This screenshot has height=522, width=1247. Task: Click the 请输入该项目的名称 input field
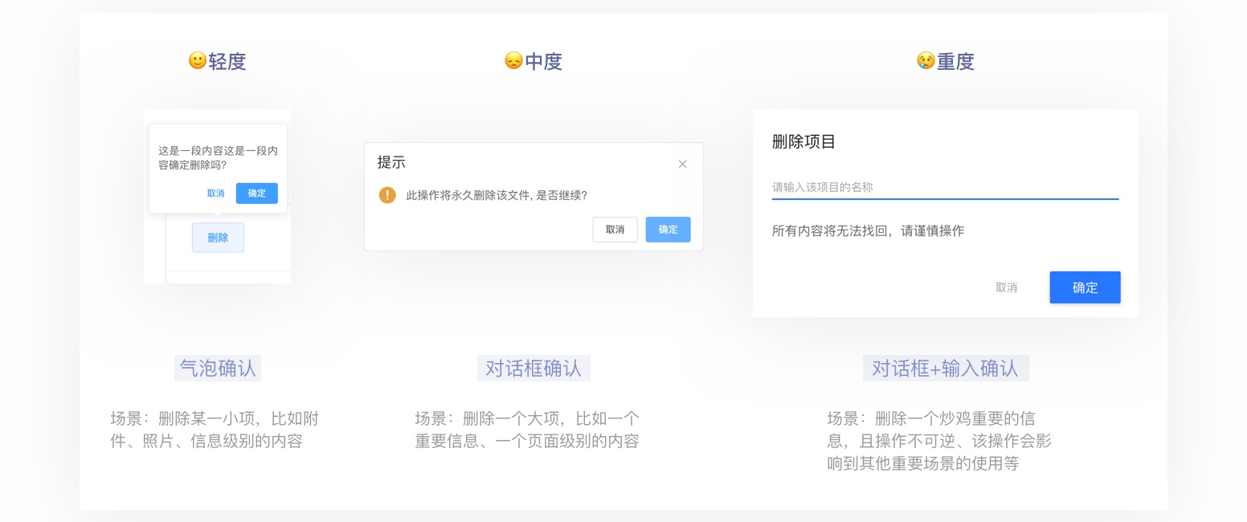945,186
